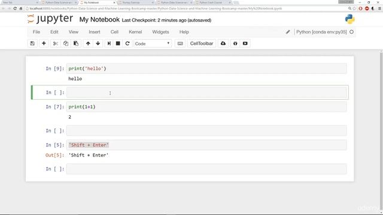
Task: Click the browser address bar URL
Action: 156,8
